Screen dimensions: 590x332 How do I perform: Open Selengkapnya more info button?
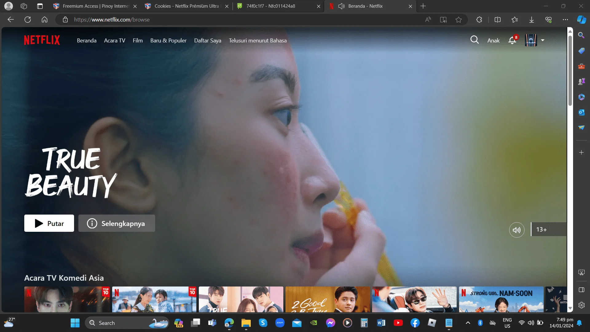pos(117,223)
